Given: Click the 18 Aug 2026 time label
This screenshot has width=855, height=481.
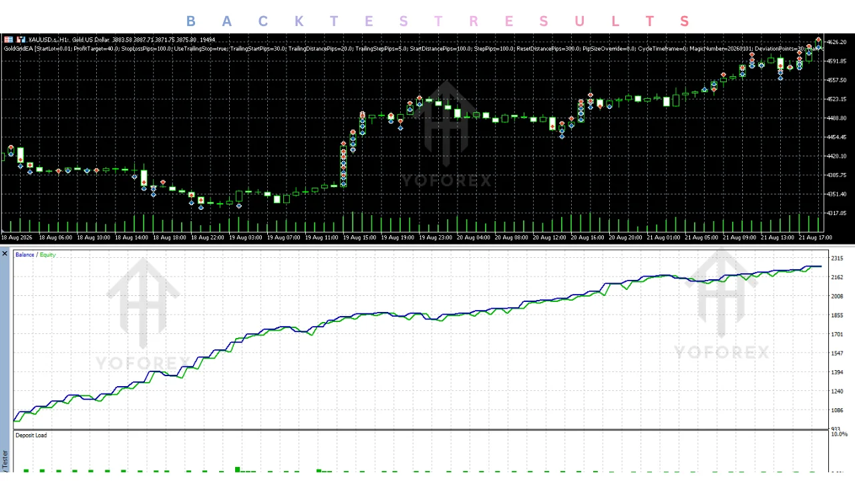Looking at the screenshot, I should click(17, 237).
